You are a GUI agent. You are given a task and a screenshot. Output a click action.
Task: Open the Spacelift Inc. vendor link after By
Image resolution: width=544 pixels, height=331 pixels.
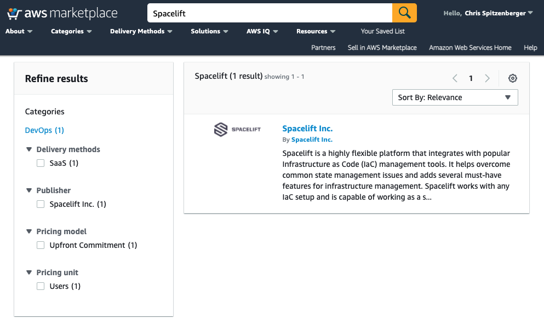click(x=312, y=140)
